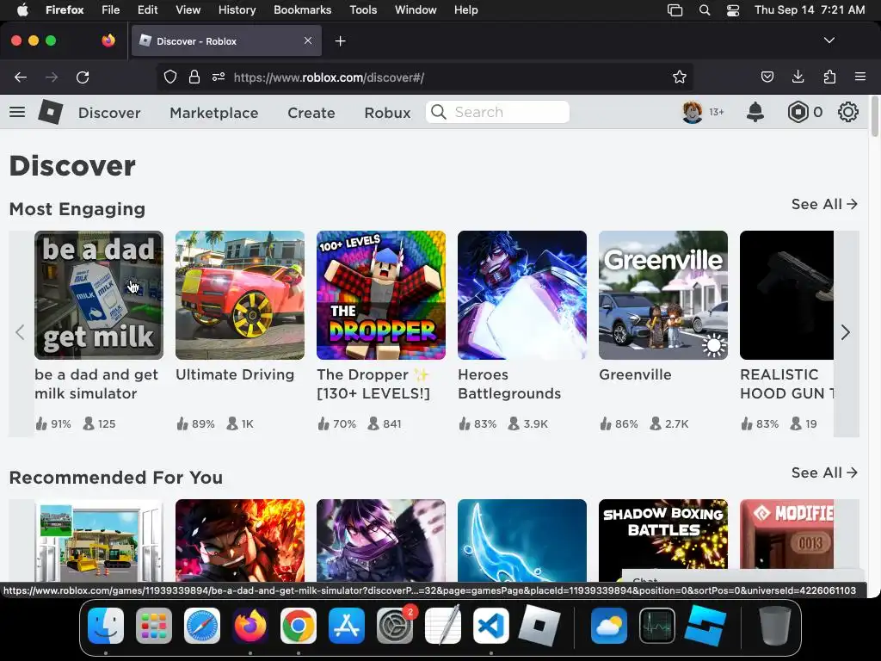Open the Apple menu
881x661 pixels.
pyautogui.click(x=22, y=9)
